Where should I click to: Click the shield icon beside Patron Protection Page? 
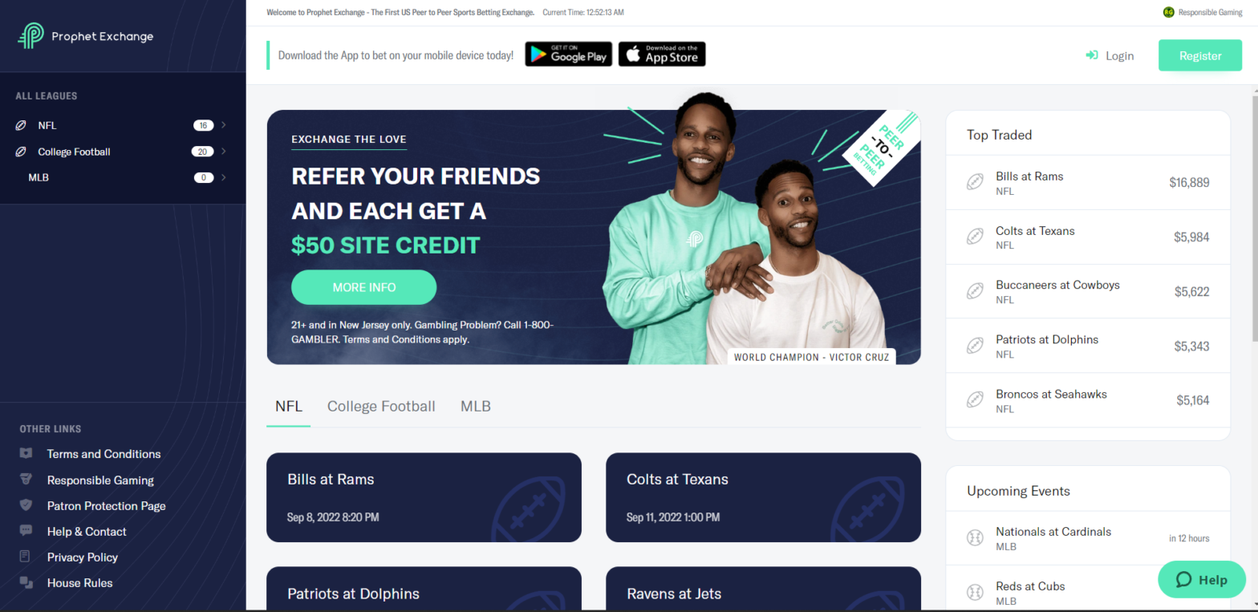26,505
